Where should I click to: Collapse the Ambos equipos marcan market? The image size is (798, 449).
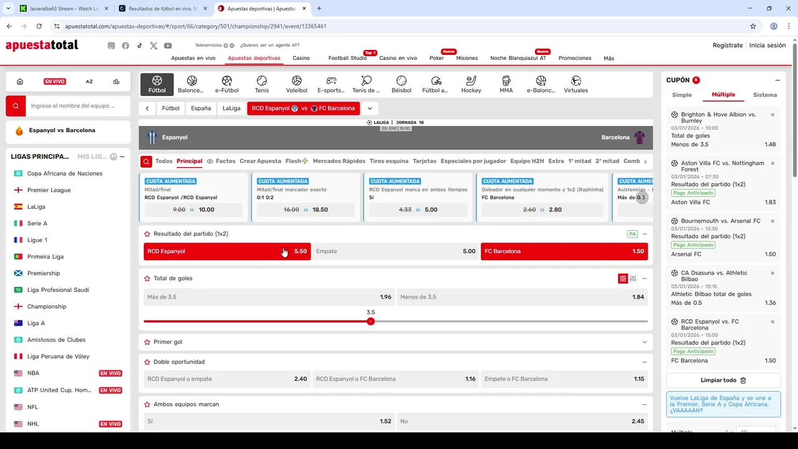(x=645, y=405)
